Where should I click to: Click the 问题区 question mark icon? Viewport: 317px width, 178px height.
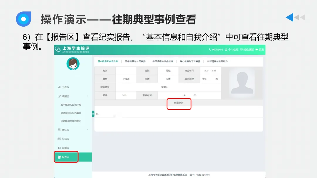[59, 148]
